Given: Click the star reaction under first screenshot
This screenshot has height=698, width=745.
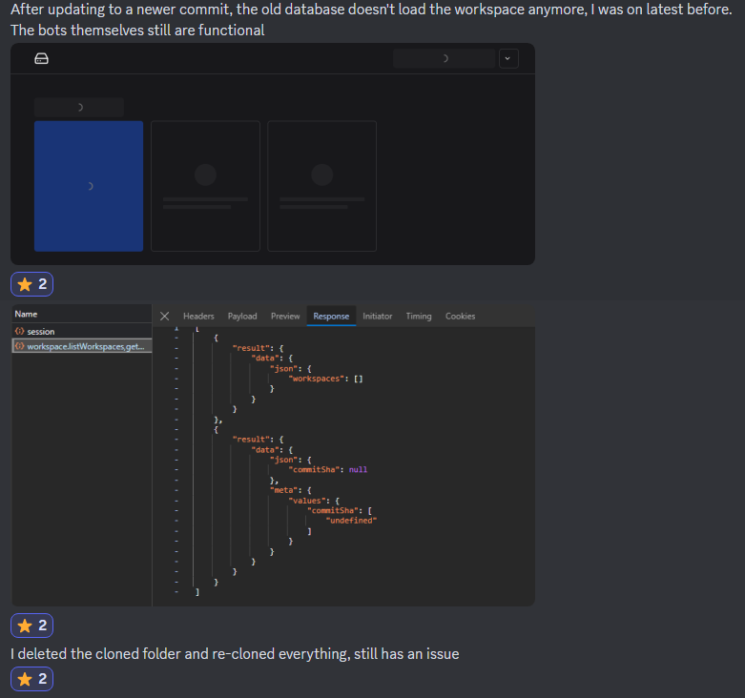Looking at the screenshot, I should coord(31,284).
